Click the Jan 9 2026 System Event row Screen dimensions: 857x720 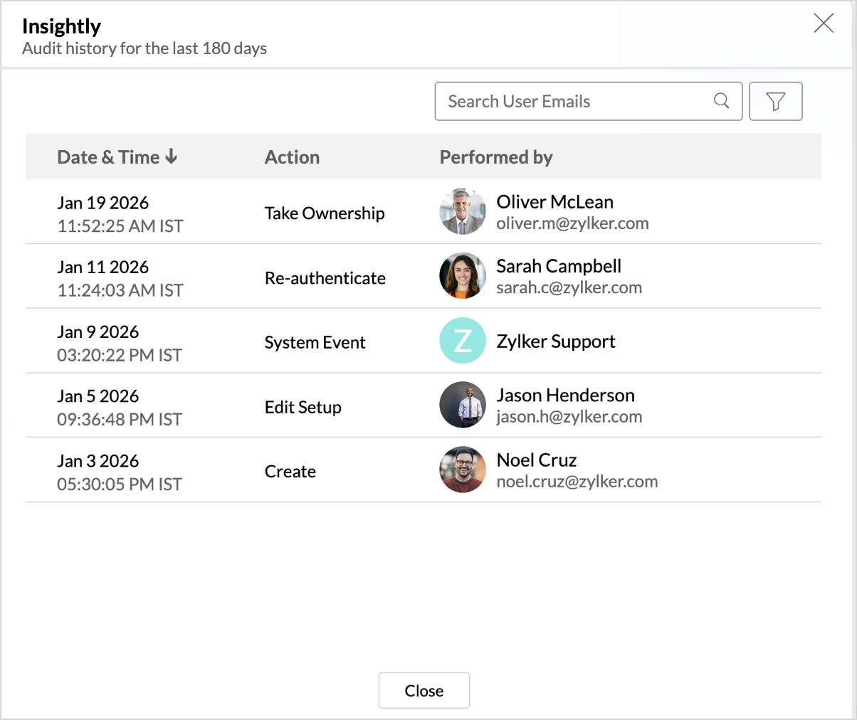click(x=315, y=342)
